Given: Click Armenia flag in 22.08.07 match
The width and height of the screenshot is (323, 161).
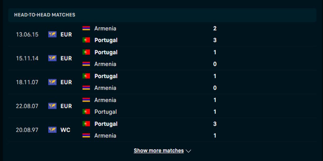Looking at the screenshot, I should click(x=86, y=100).
